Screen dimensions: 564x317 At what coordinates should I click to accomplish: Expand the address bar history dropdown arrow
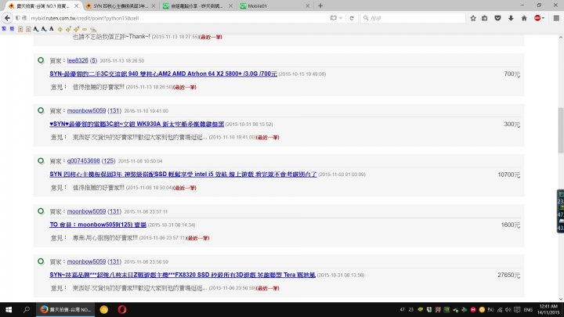click(x=341, y=18)
